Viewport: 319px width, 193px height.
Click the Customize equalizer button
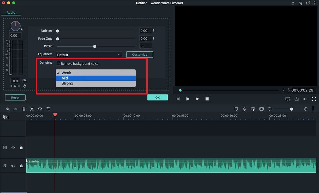click(x=140, y=54)
